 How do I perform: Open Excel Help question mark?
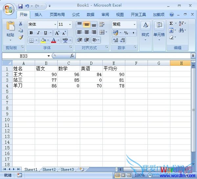point(171,14)
